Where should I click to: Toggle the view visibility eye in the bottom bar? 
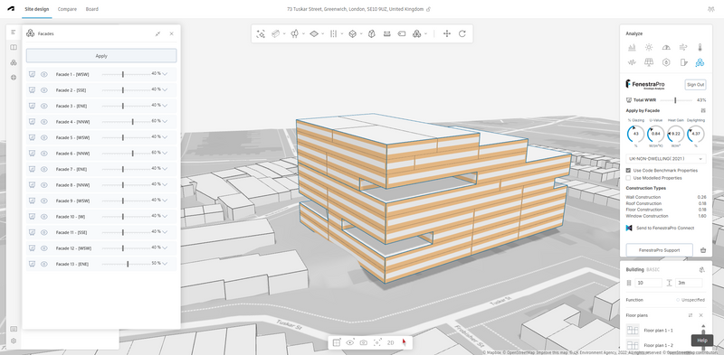tap(350, 342)
